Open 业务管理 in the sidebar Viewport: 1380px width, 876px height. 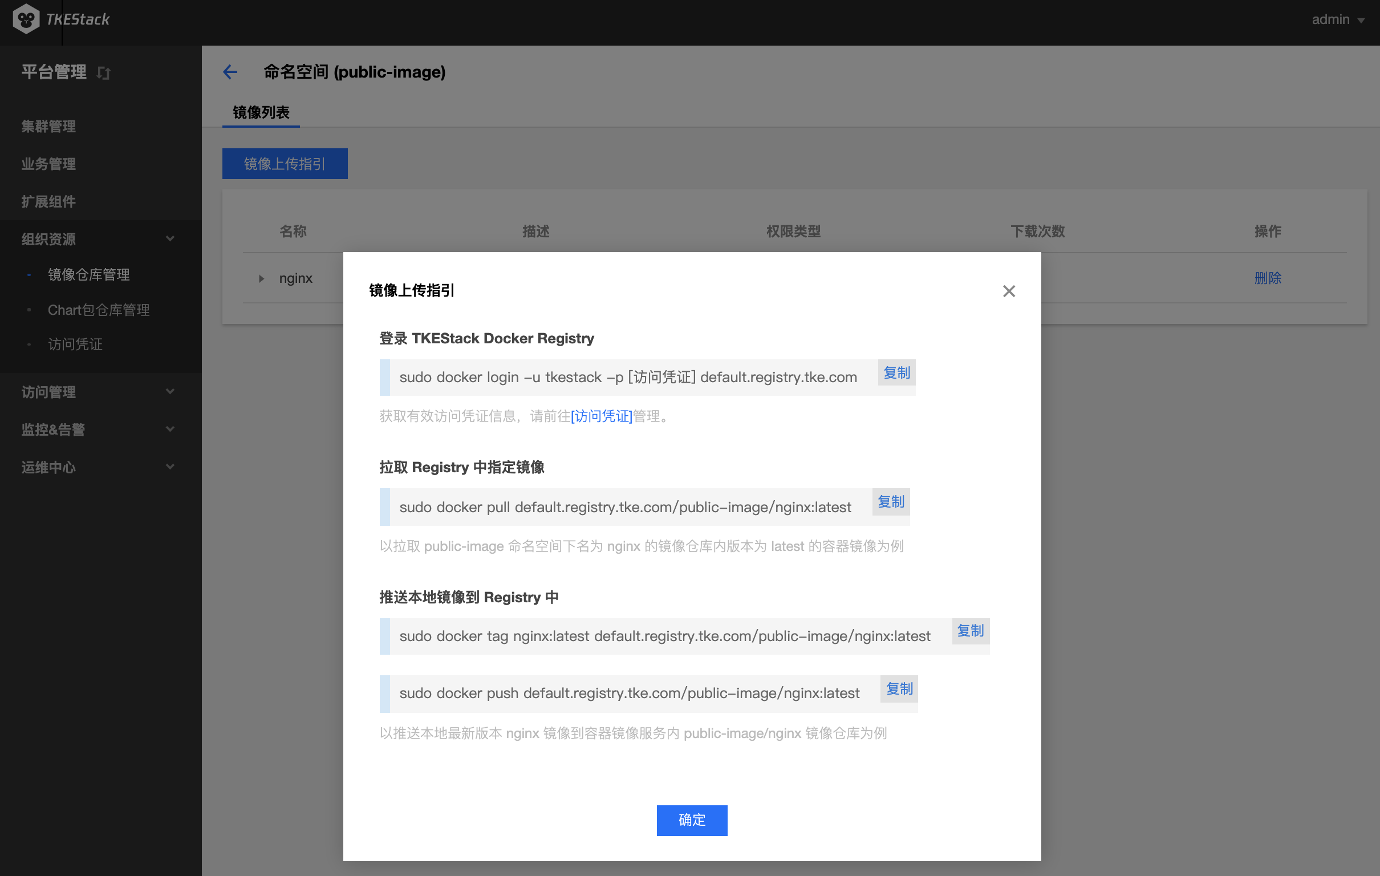point(48,164)
